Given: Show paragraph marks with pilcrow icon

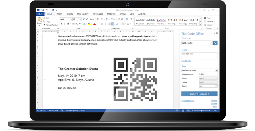Looking at the screenshot, I should [131, 19].
